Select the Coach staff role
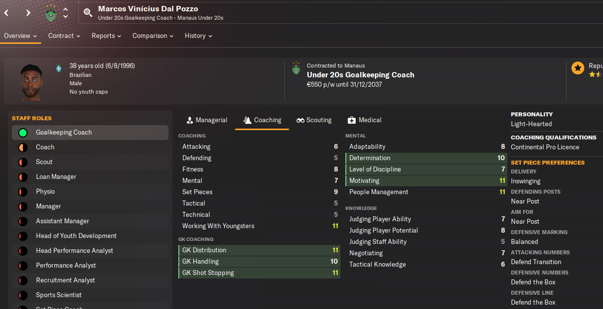Screen dimensions: 603x309 click(90, 147)
